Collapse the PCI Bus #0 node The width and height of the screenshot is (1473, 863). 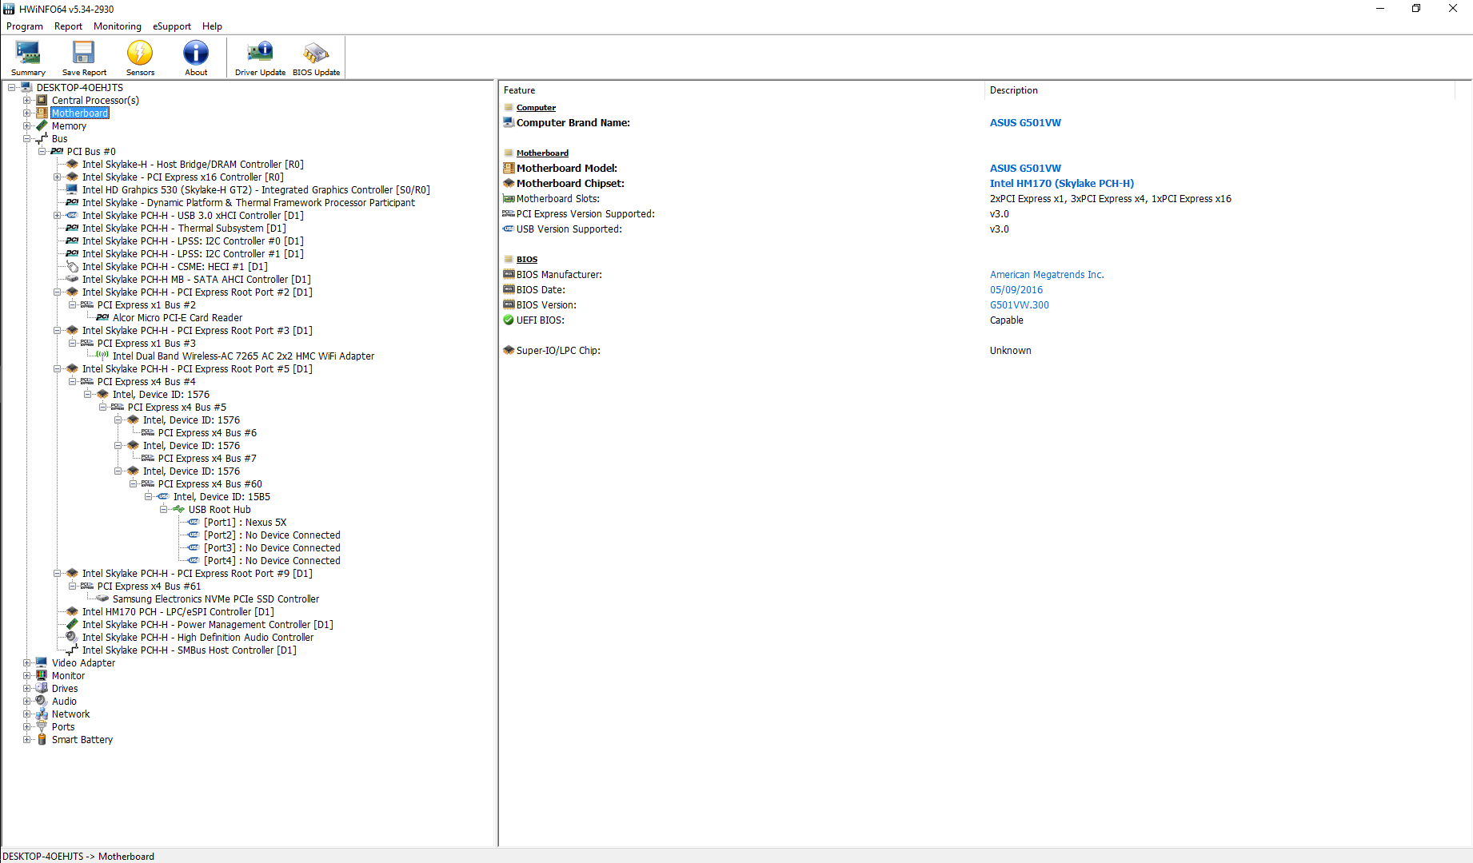(42, 151)
